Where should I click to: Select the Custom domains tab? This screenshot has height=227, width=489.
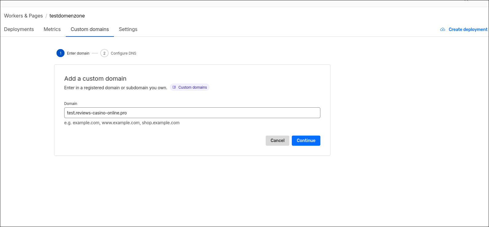click(90, 29)
